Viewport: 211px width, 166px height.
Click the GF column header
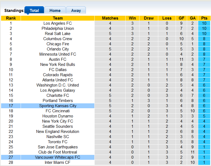[181, 18]
